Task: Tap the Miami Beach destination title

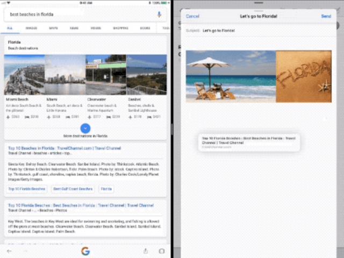Action: pos(17,99)
